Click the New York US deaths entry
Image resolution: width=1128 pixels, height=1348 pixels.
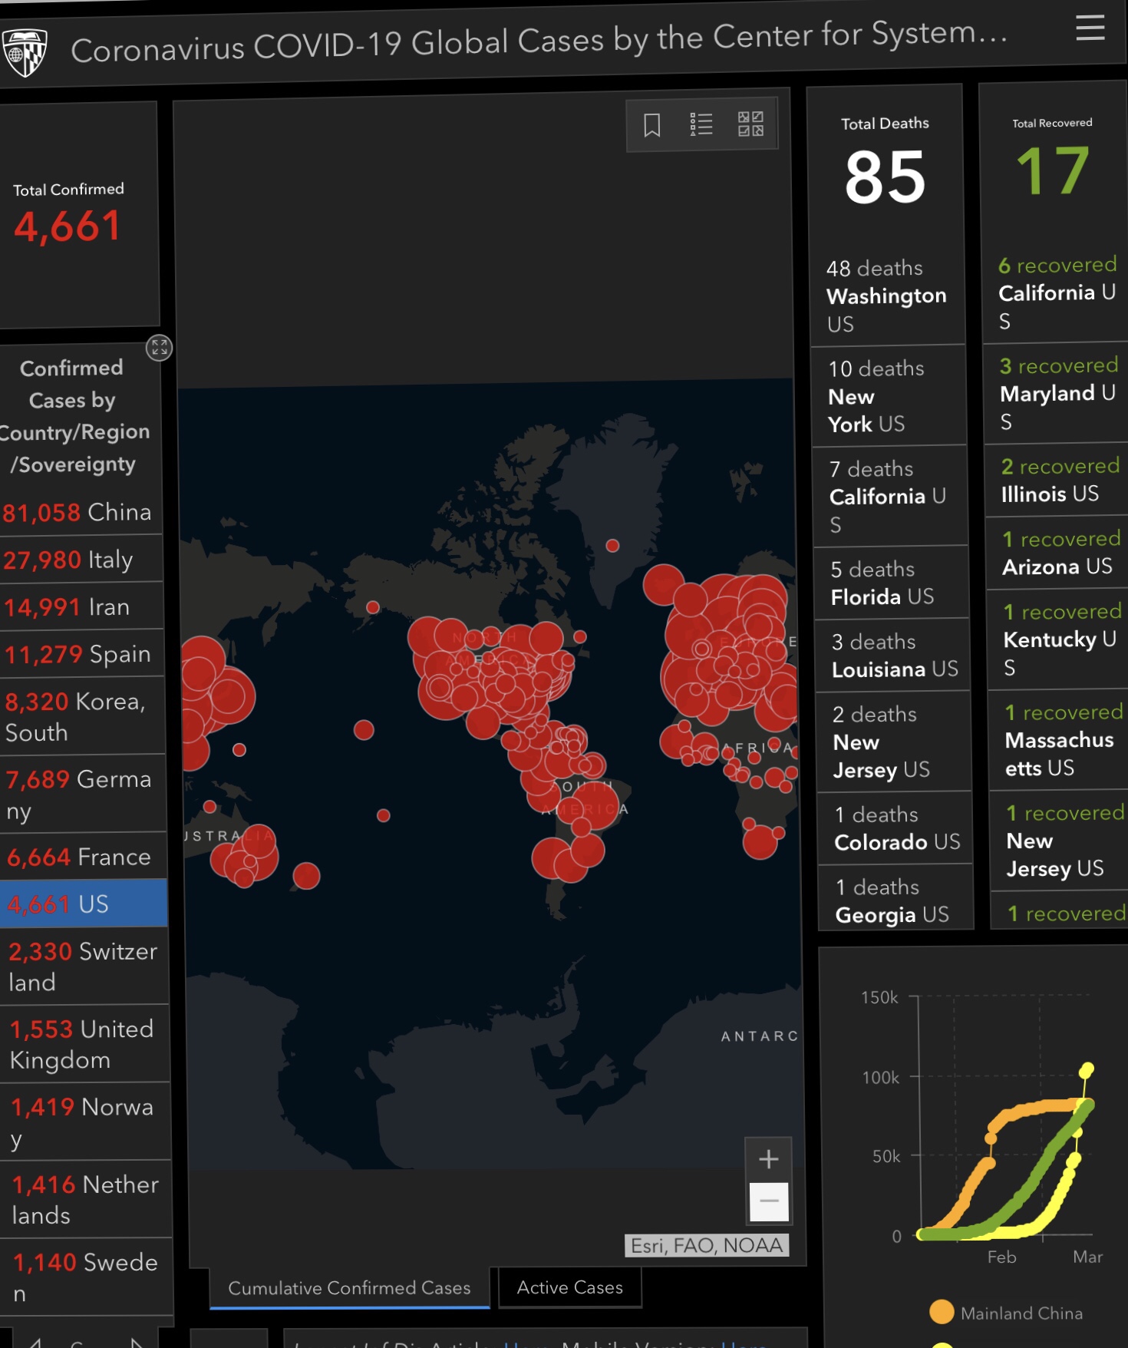[888, 396]
